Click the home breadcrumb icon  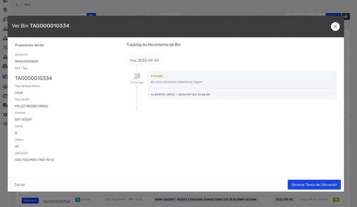(17, 5)
